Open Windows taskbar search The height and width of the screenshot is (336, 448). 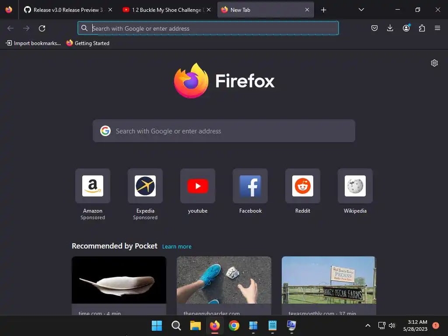click(x=176, y=325)
